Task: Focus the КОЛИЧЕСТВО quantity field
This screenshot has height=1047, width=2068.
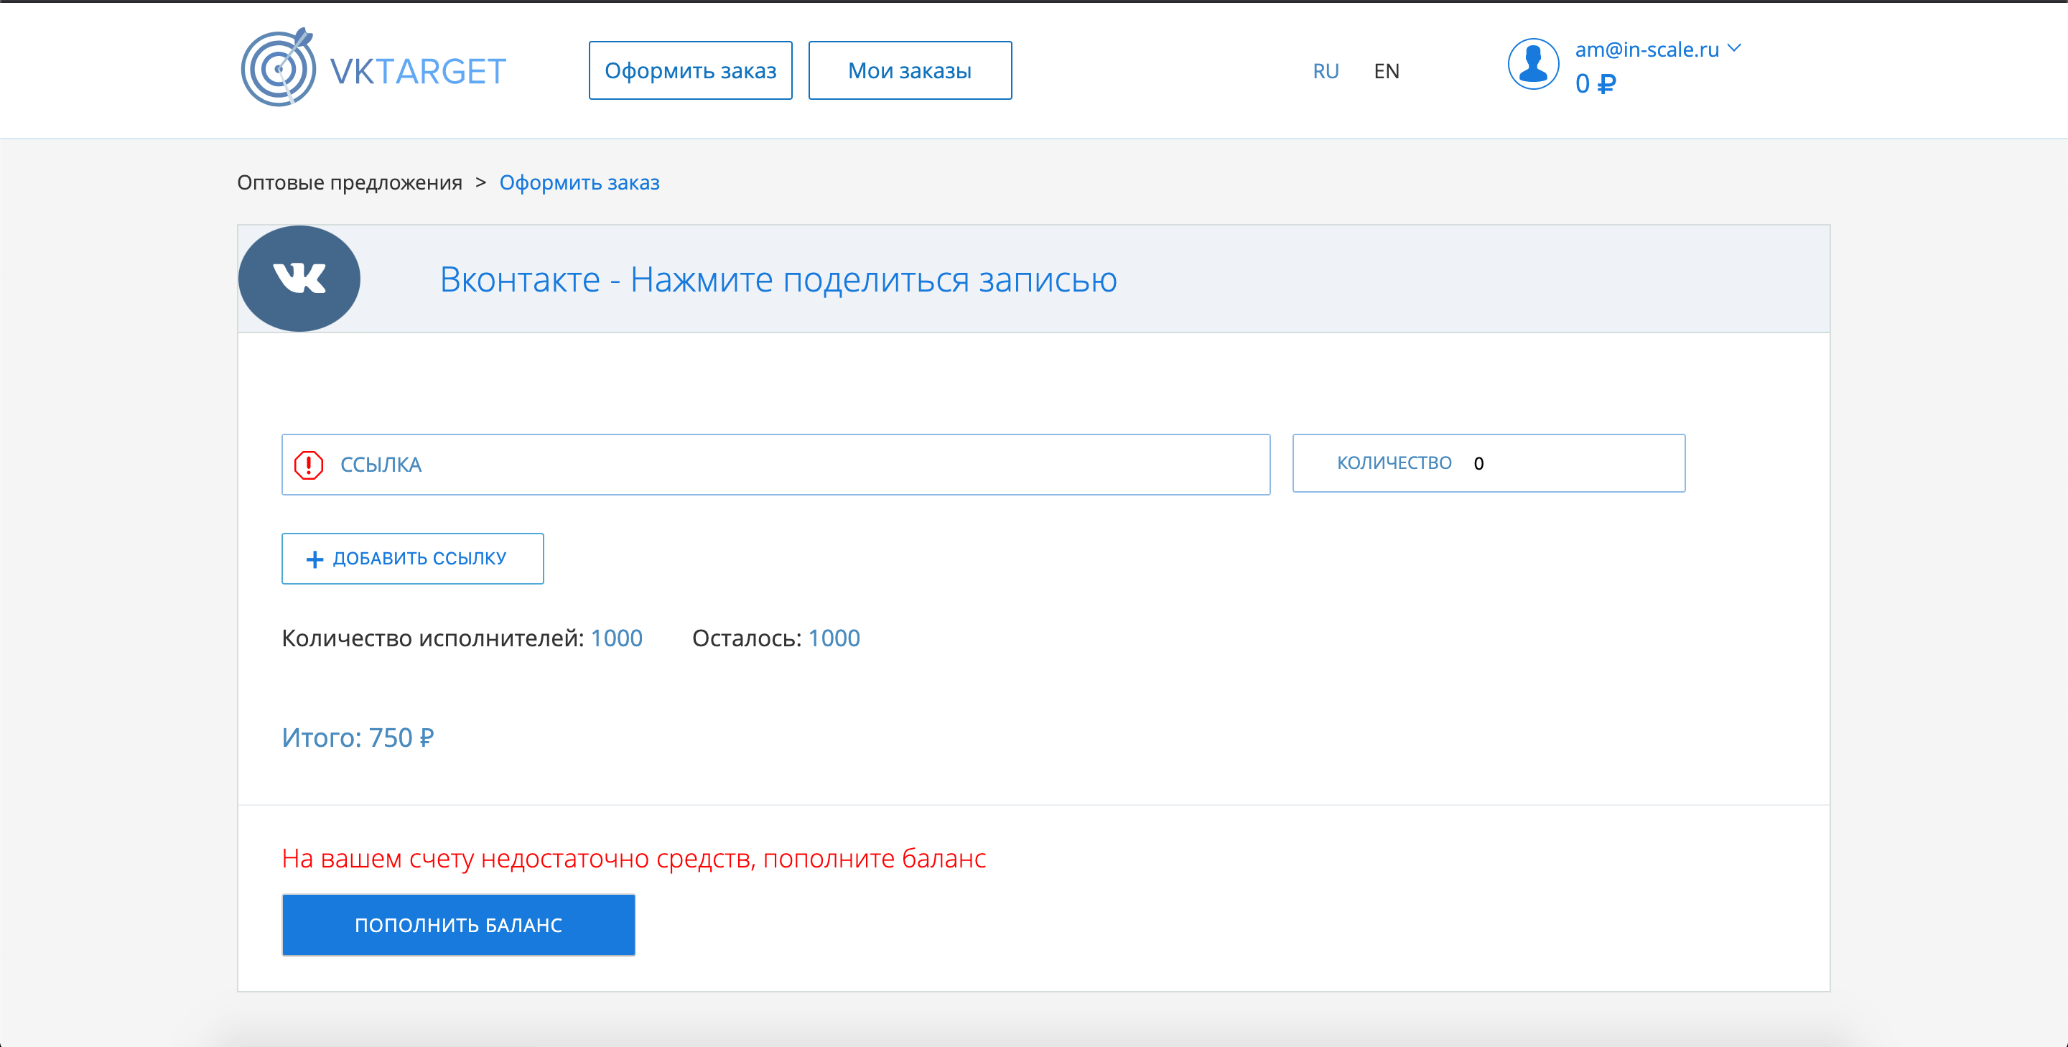Action: [x=1489, y=463]
